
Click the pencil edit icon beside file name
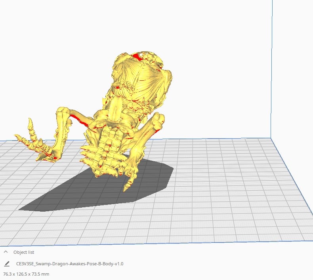7,264
